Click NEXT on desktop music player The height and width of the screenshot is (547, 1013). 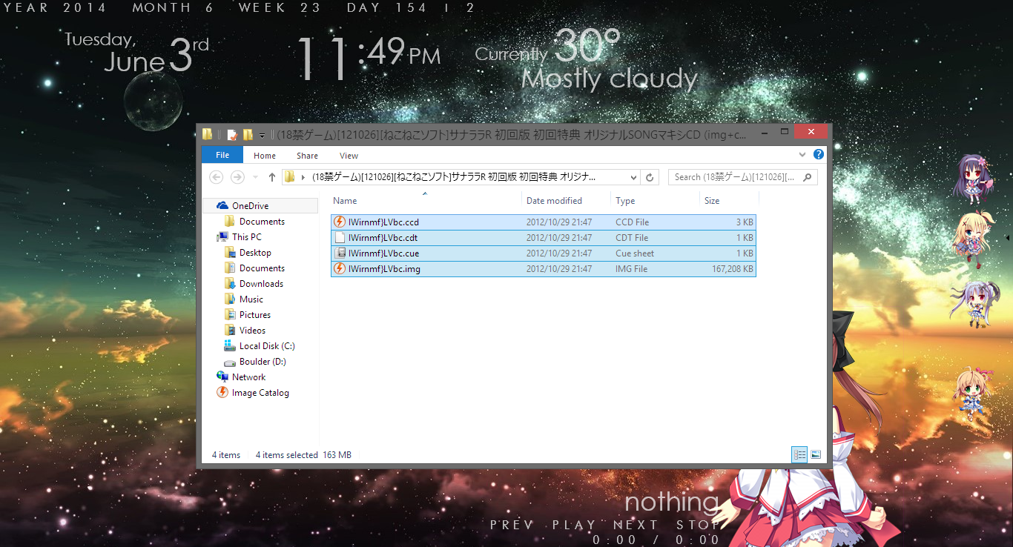(636, 525)
